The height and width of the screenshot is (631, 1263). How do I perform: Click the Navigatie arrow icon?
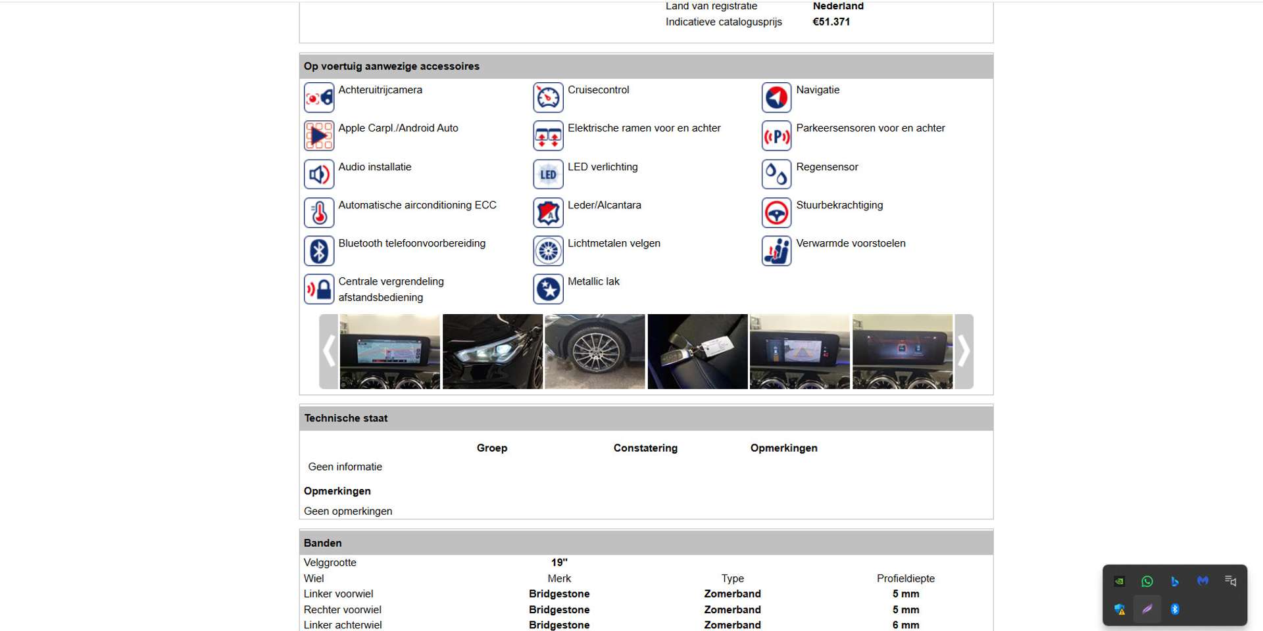pos(776,98)
